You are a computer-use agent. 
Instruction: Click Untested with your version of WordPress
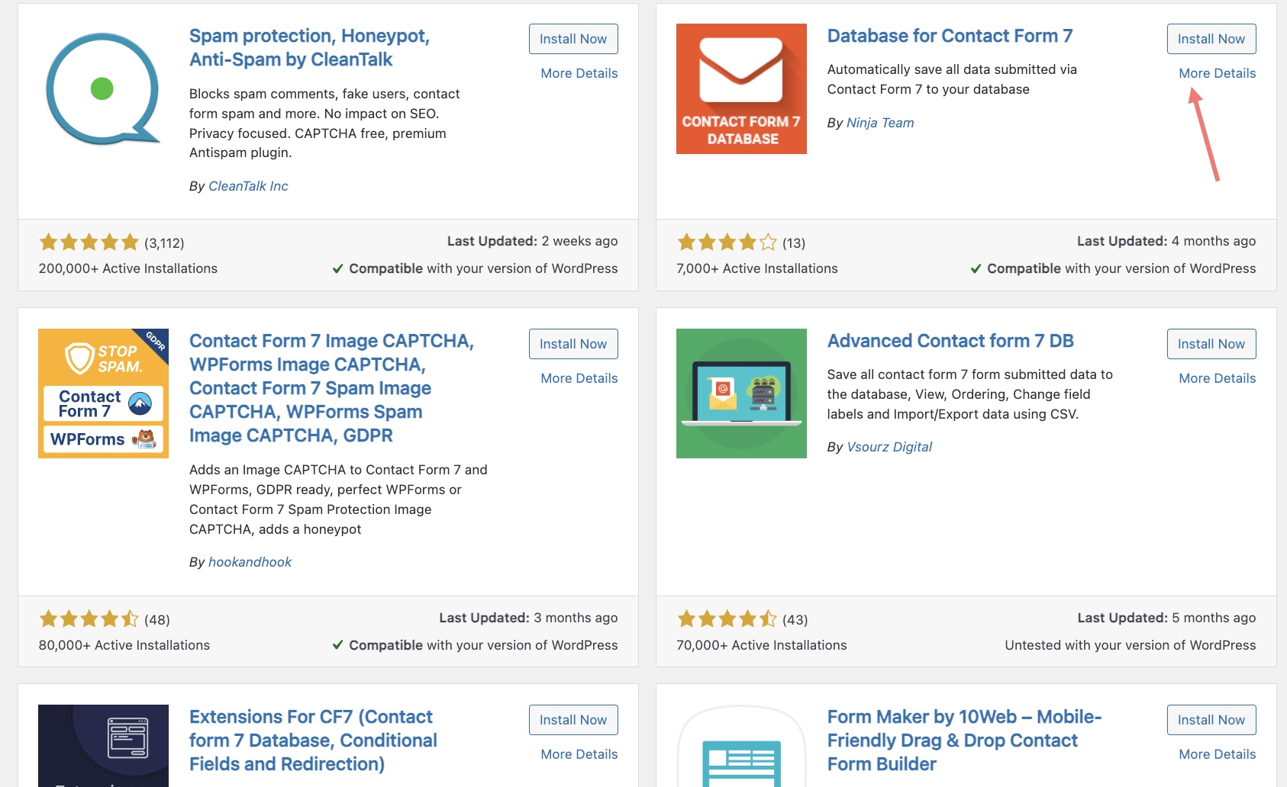[1131, 645]
